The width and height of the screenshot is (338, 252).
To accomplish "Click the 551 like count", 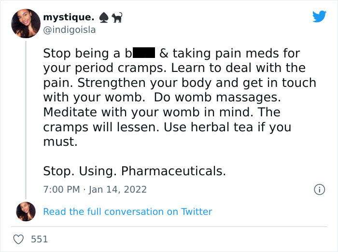I will (x=39, y=239).
